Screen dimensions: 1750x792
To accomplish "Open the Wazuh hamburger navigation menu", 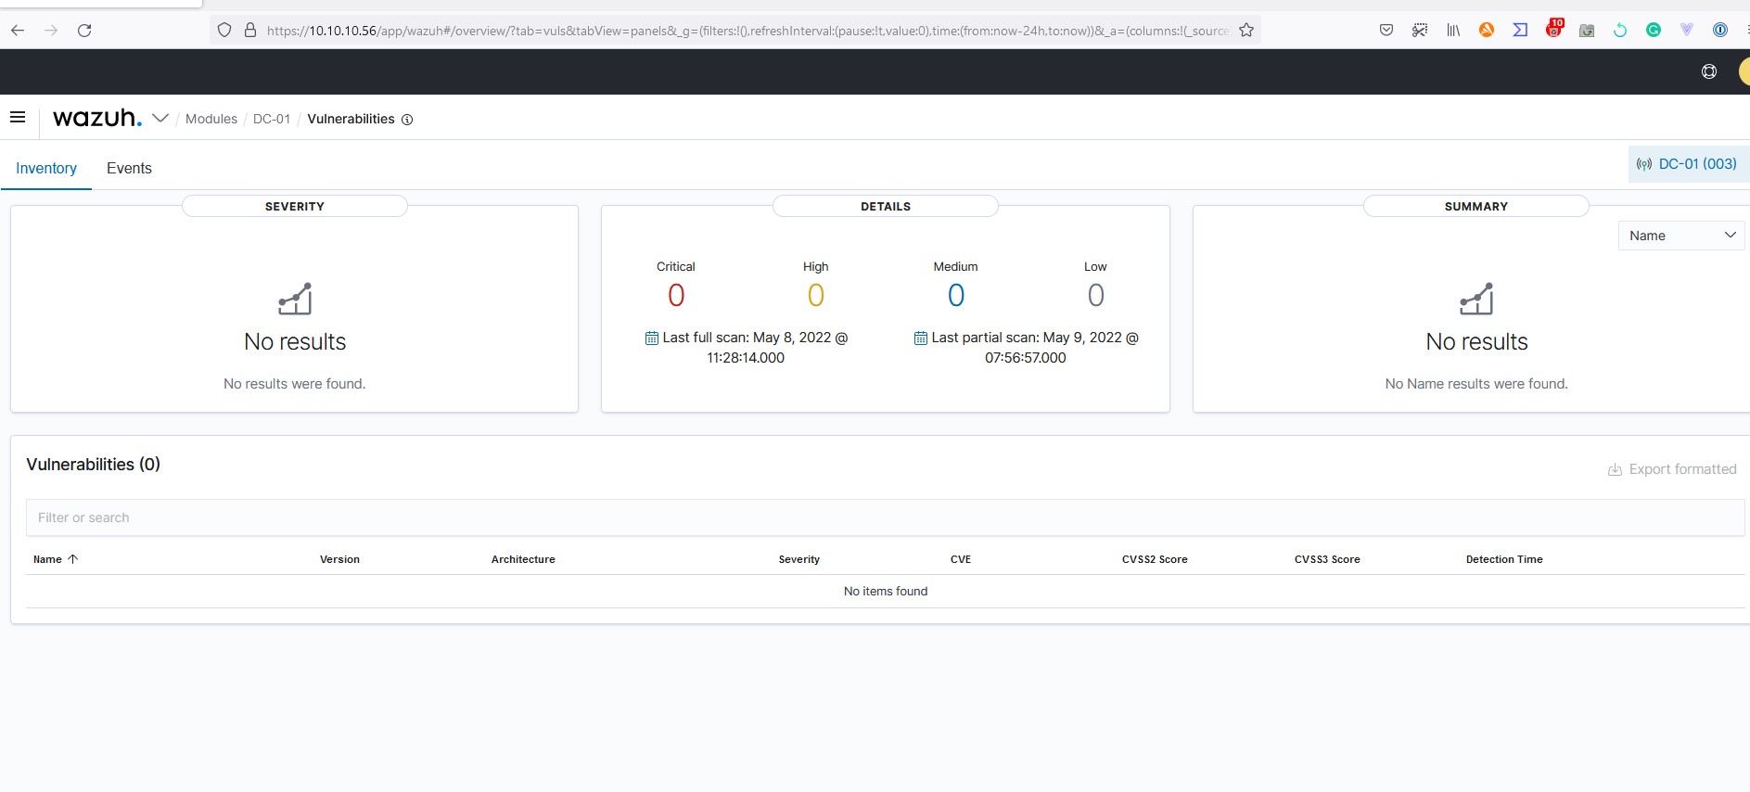I will [18, 117].
